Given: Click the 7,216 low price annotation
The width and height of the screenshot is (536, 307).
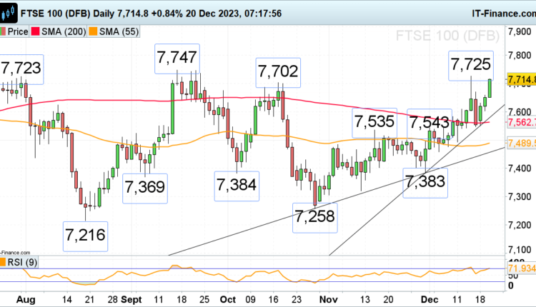Looking at the screenshot, I should [86, 236].
